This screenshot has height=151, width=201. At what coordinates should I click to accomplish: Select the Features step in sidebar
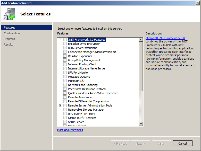coord(27,28)
